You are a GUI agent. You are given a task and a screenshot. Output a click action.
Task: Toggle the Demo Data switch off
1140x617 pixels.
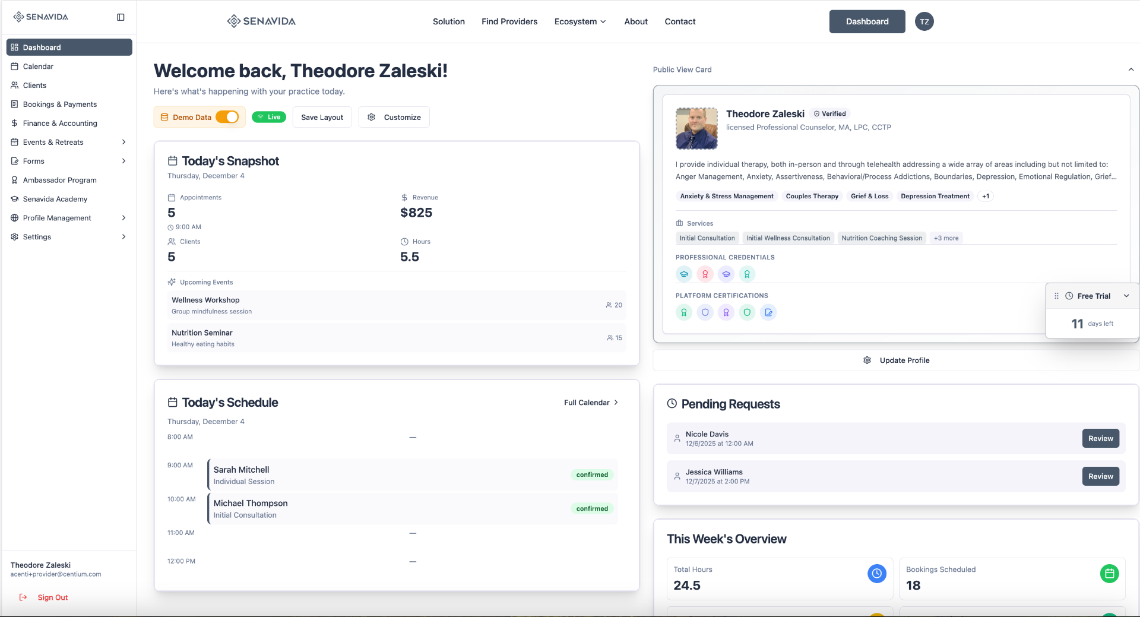[x=228, y=117]
